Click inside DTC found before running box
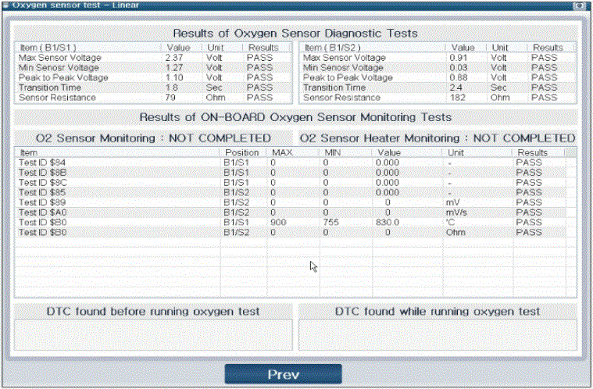This screenshot has width=593, height=389. (152, 334)
